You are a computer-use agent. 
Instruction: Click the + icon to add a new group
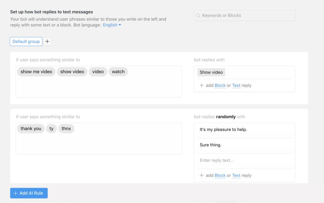[47, 41]
